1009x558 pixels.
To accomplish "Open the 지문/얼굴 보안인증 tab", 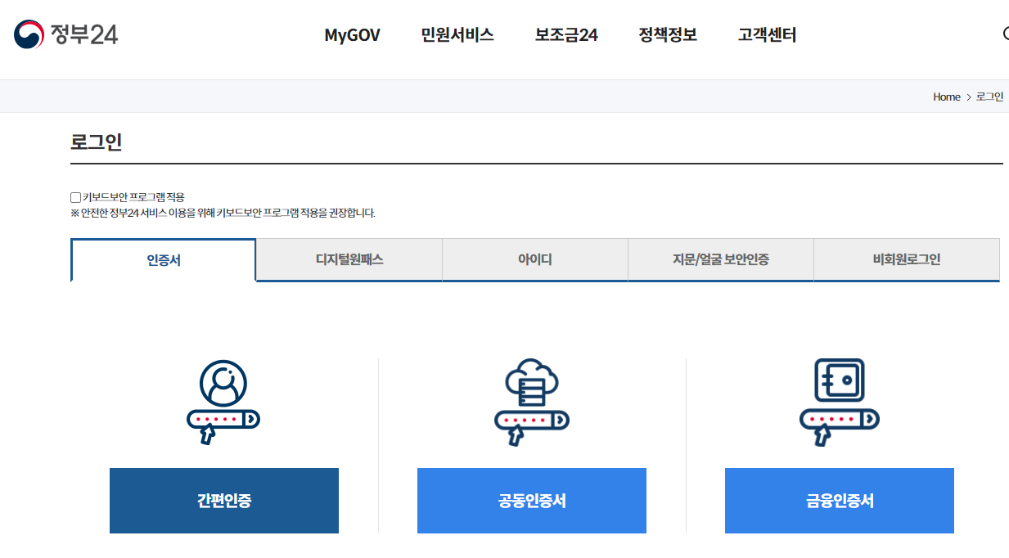I will coord(720,259).
